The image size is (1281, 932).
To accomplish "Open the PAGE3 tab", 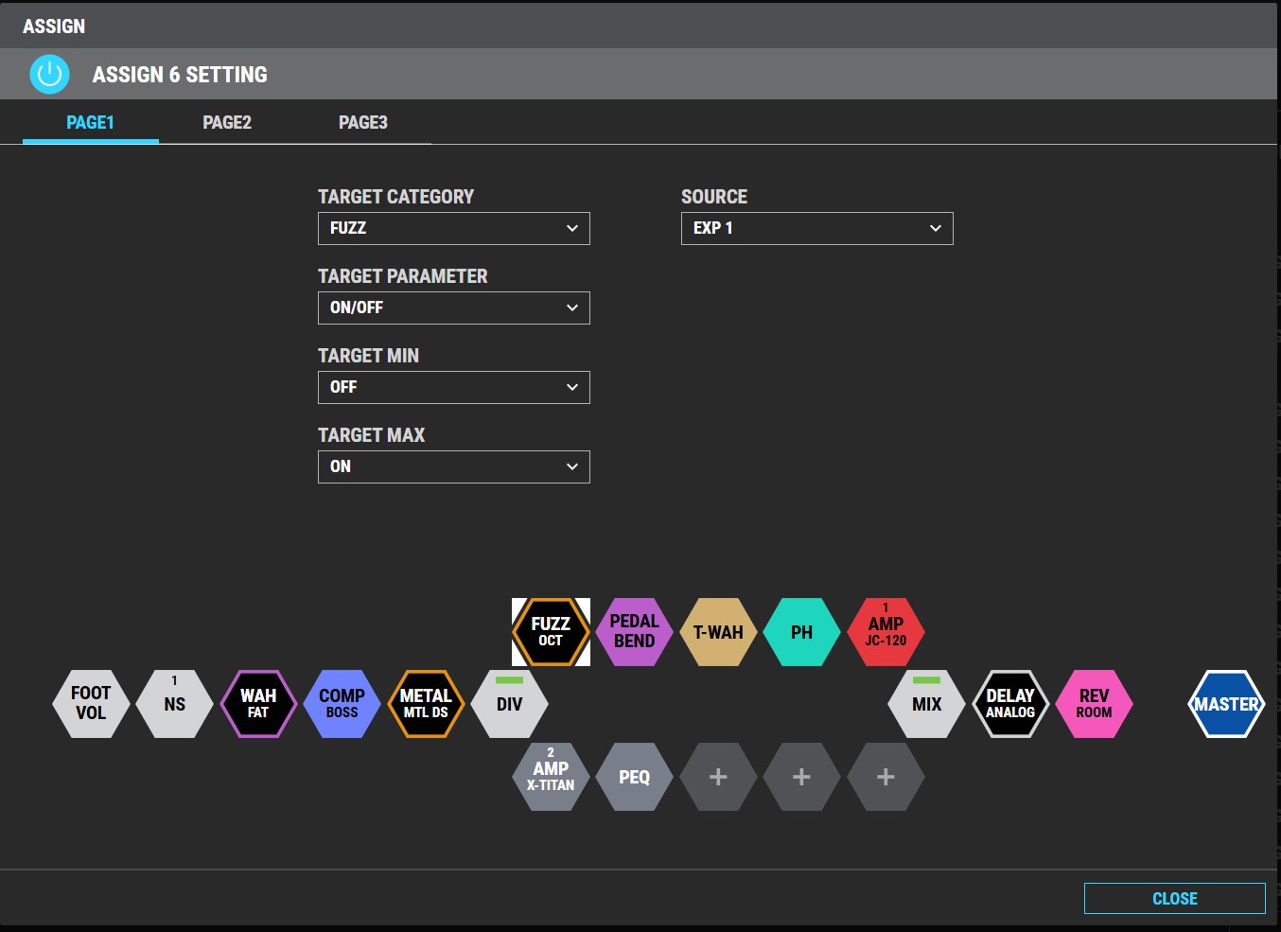I will [363, 123].
